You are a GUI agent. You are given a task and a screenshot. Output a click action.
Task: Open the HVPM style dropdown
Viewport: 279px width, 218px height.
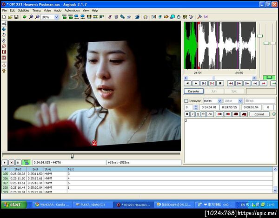click(220, 101)
